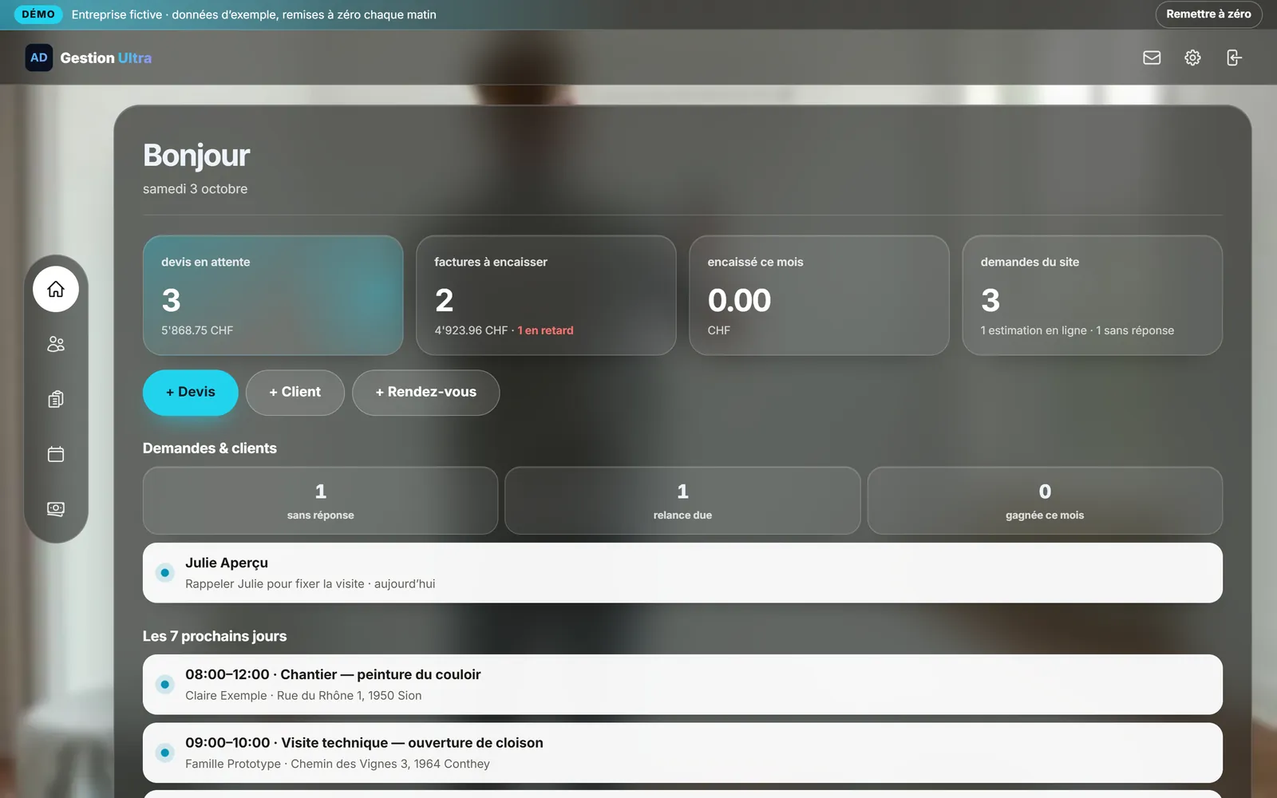The width and height of the screenshot is (1277, 798).
Task: Open the encaissé ce mois card
Action: click(819, 295)
